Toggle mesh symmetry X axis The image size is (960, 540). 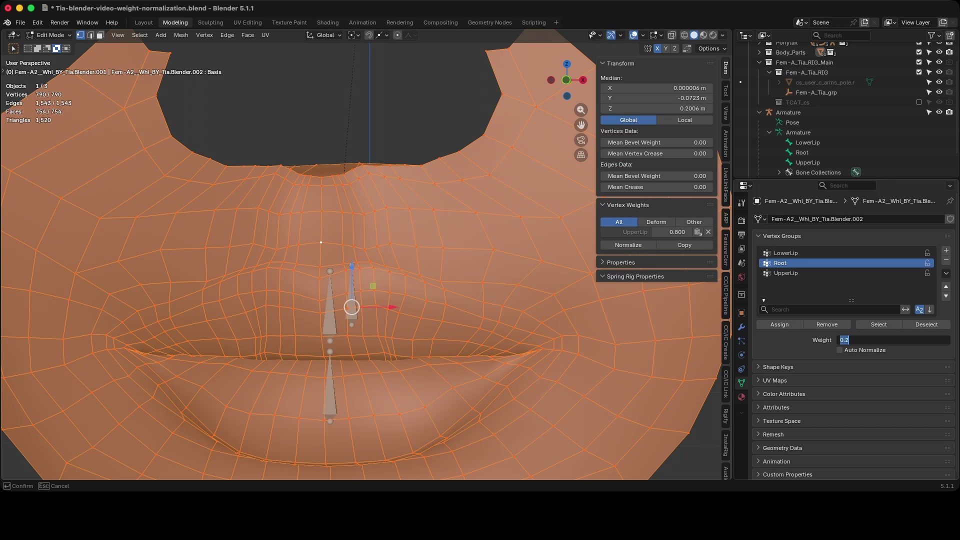[657, 48]
